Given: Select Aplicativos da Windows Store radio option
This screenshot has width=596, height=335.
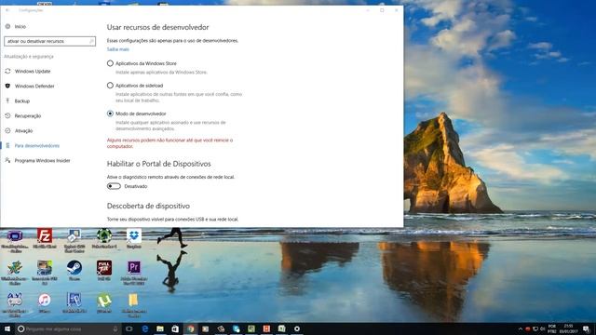Looking at the screenshot, I should click(110, 63).
